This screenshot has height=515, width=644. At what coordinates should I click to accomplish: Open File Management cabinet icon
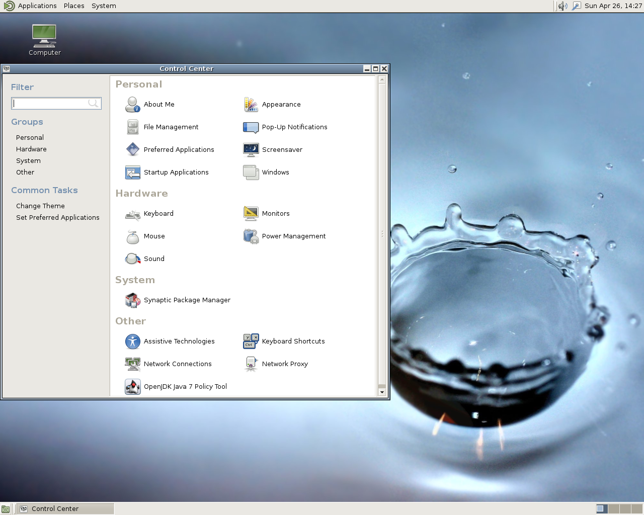[x=133, y=127]
